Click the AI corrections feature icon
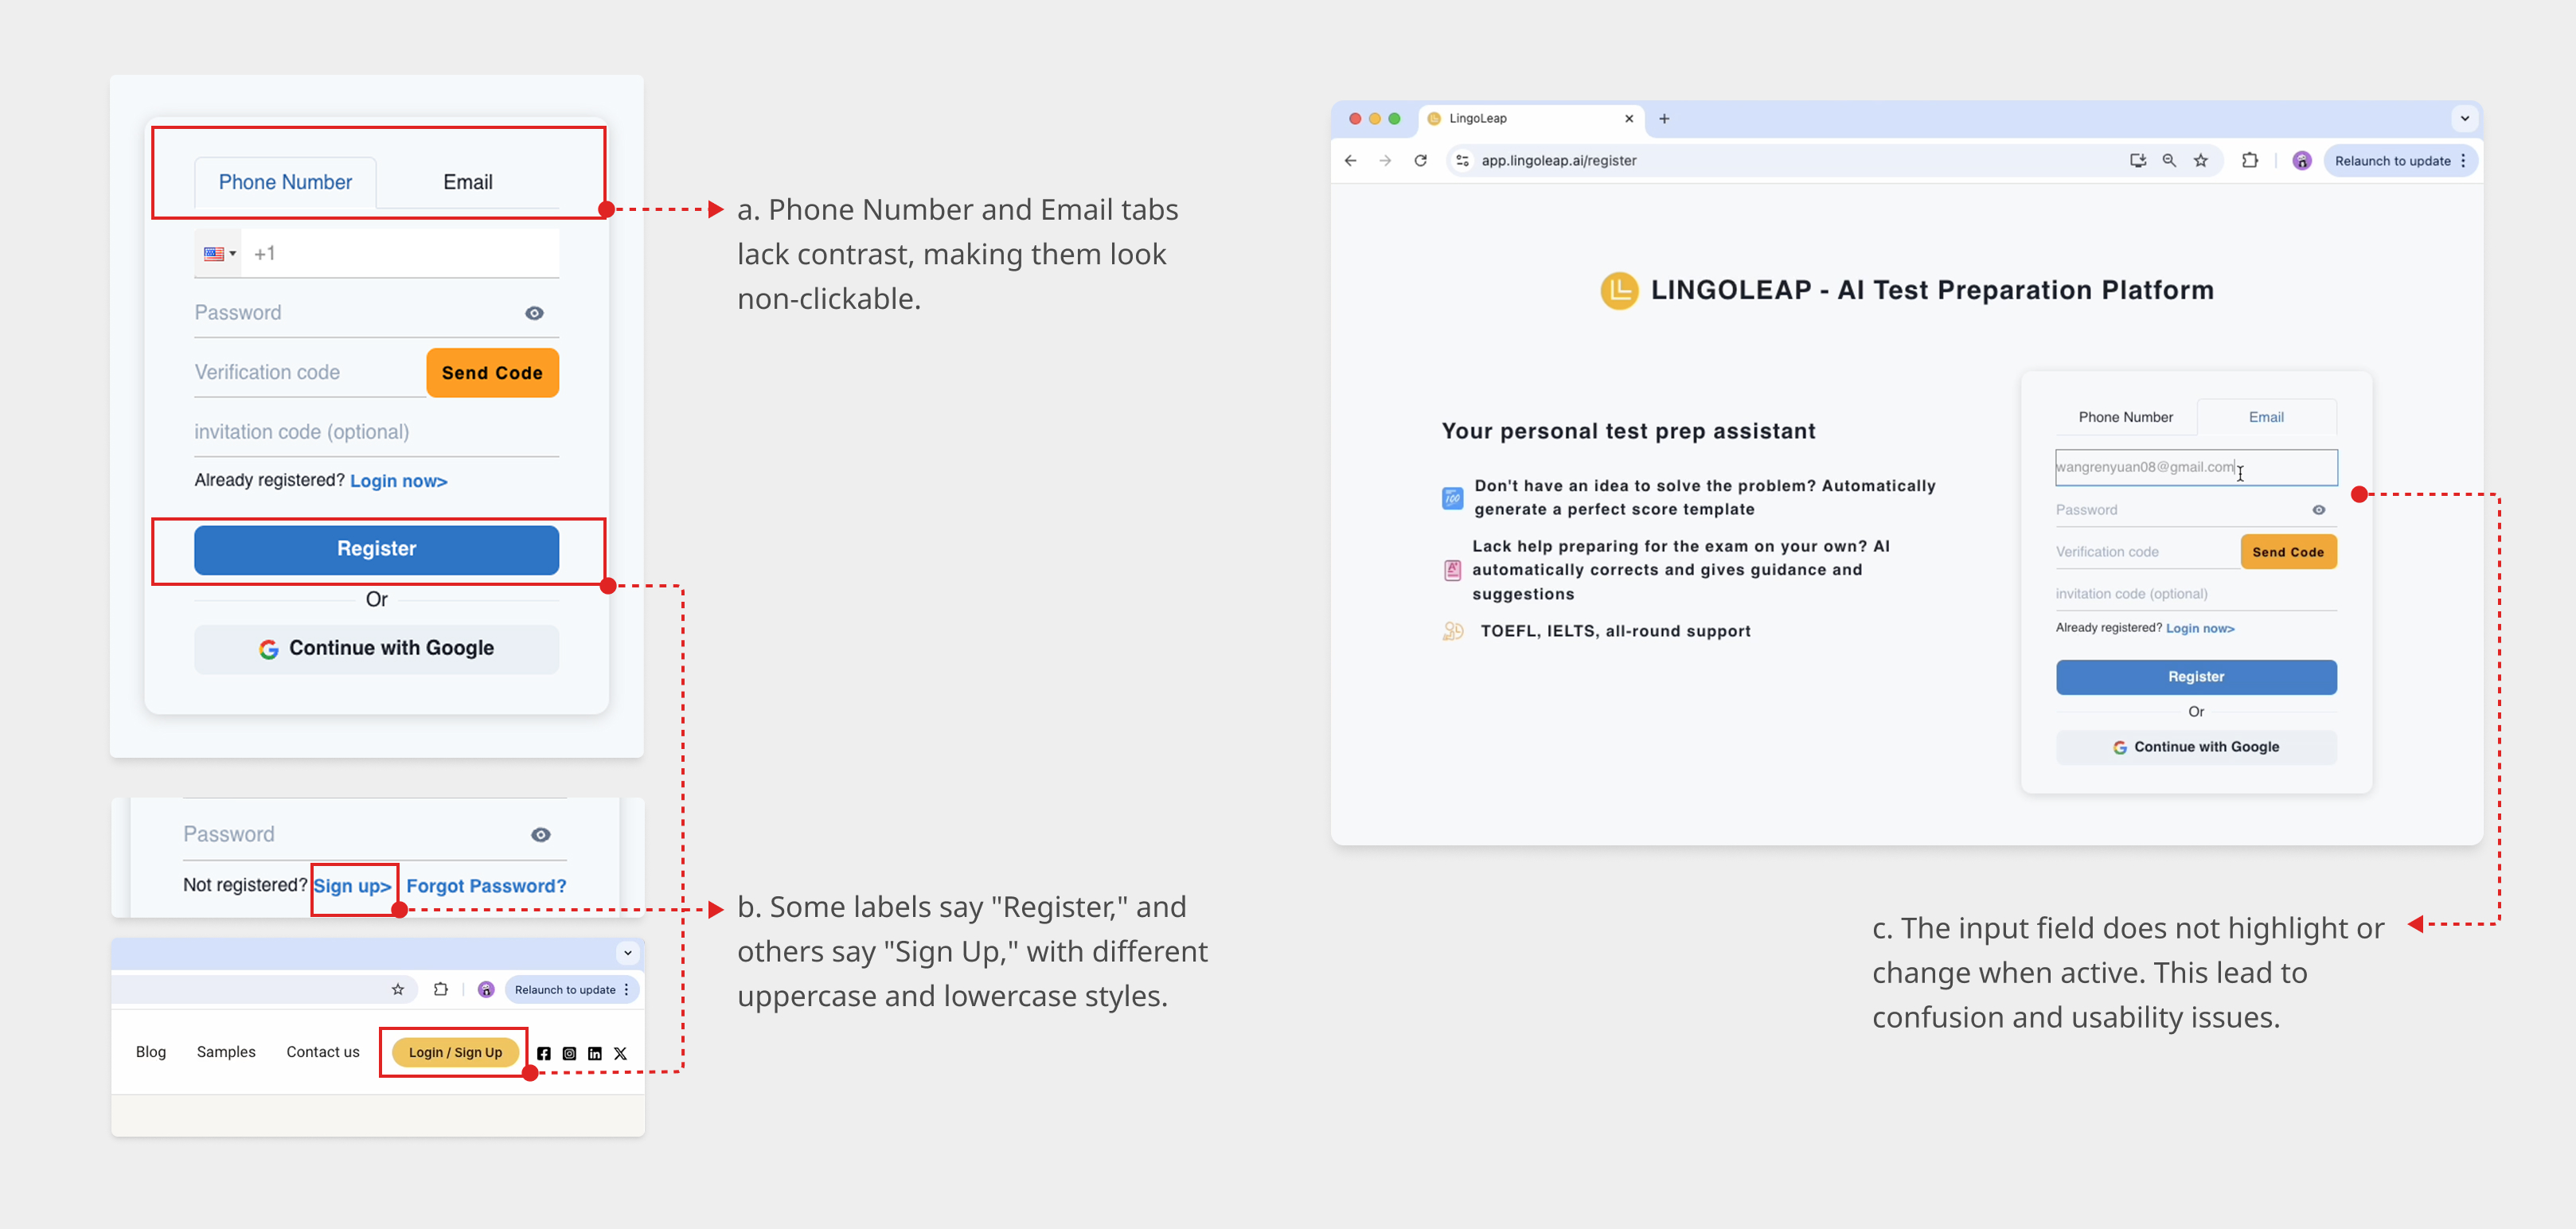Screen dimensions: 2576x1229 click(x=1452, y=570)
